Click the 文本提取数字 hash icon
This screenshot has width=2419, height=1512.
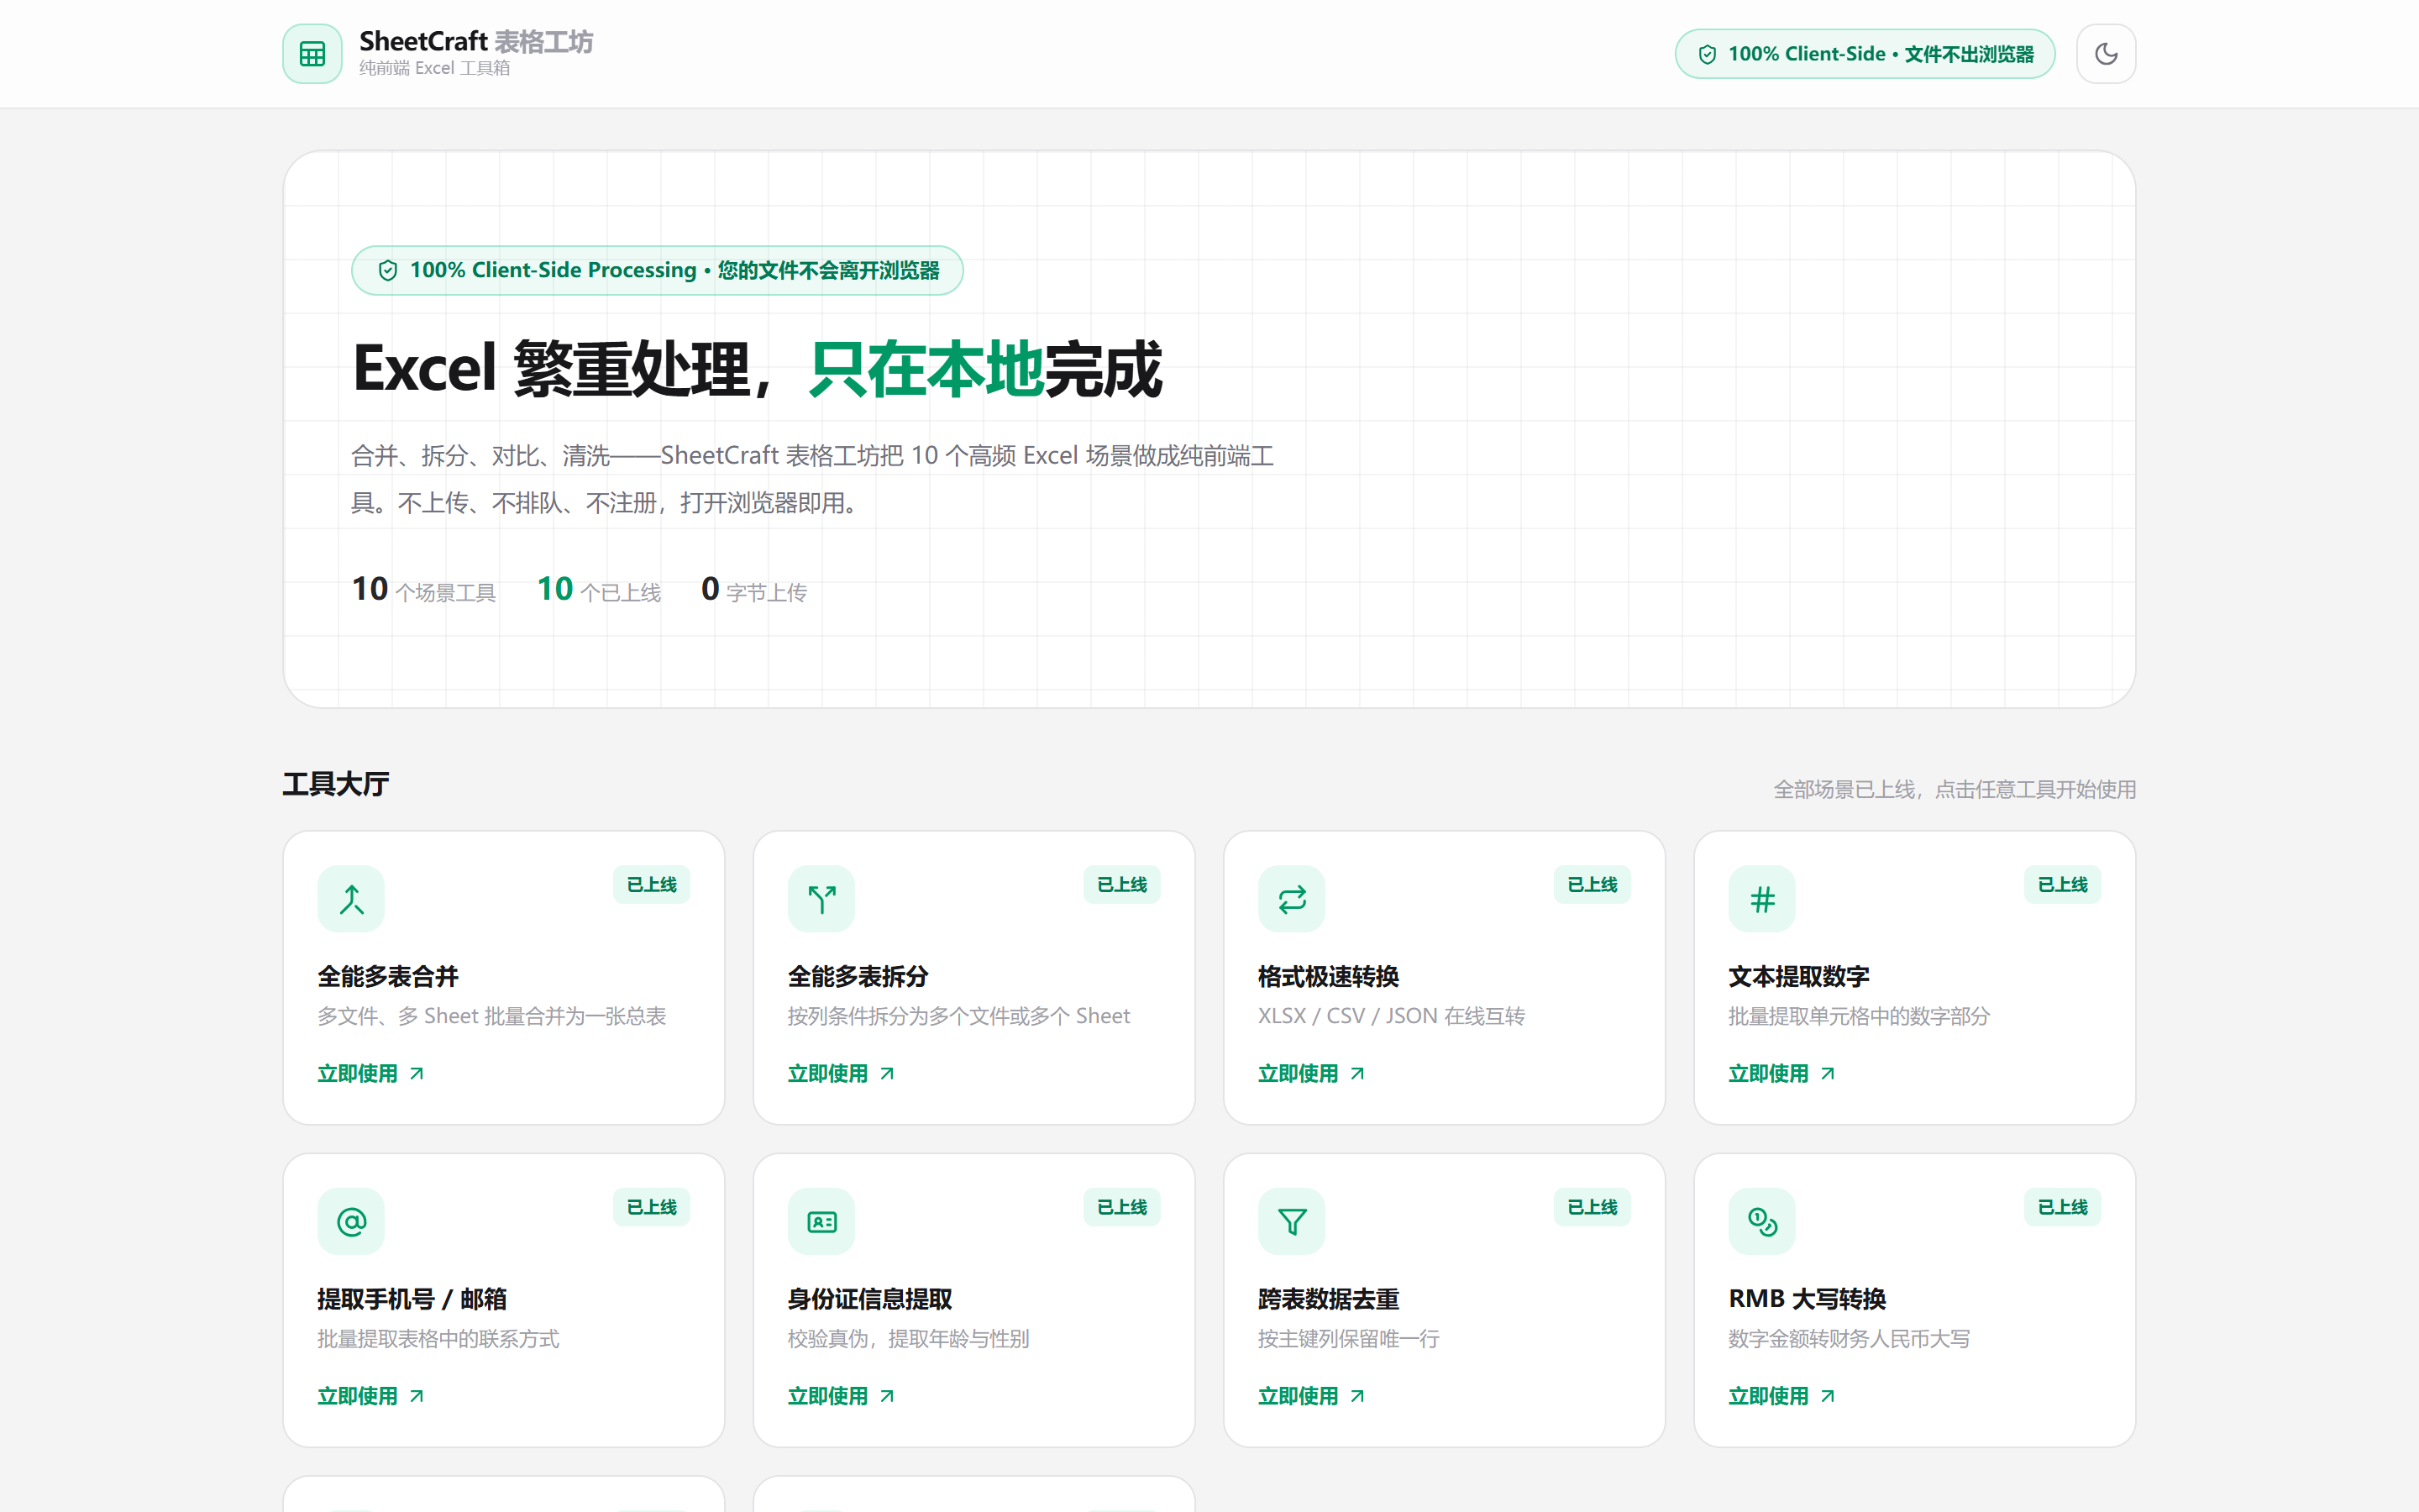(x=1762, y=899)
